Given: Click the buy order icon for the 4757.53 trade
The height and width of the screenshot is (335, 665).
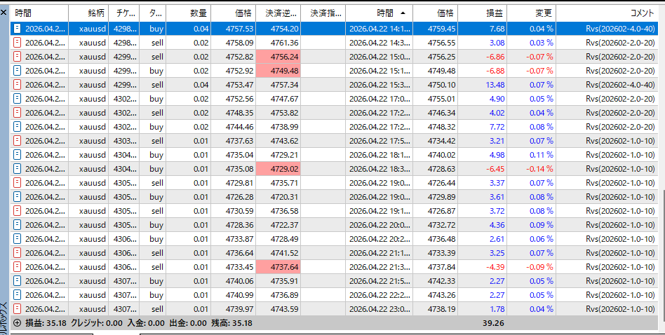Looking at the screenshot, I should click(18, 29).
